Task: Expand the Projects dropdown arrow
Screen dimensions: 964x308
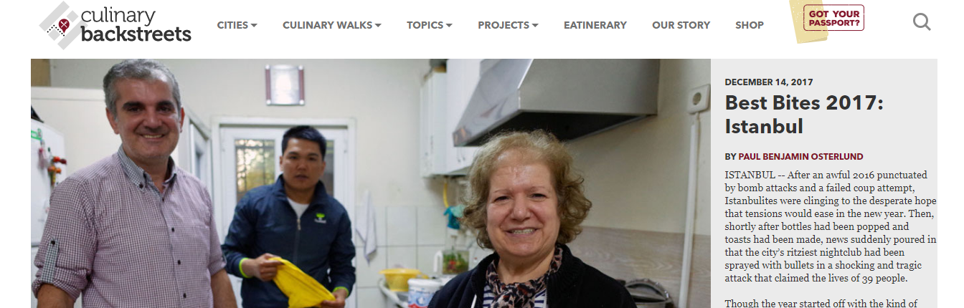Action: pos(535,25)
